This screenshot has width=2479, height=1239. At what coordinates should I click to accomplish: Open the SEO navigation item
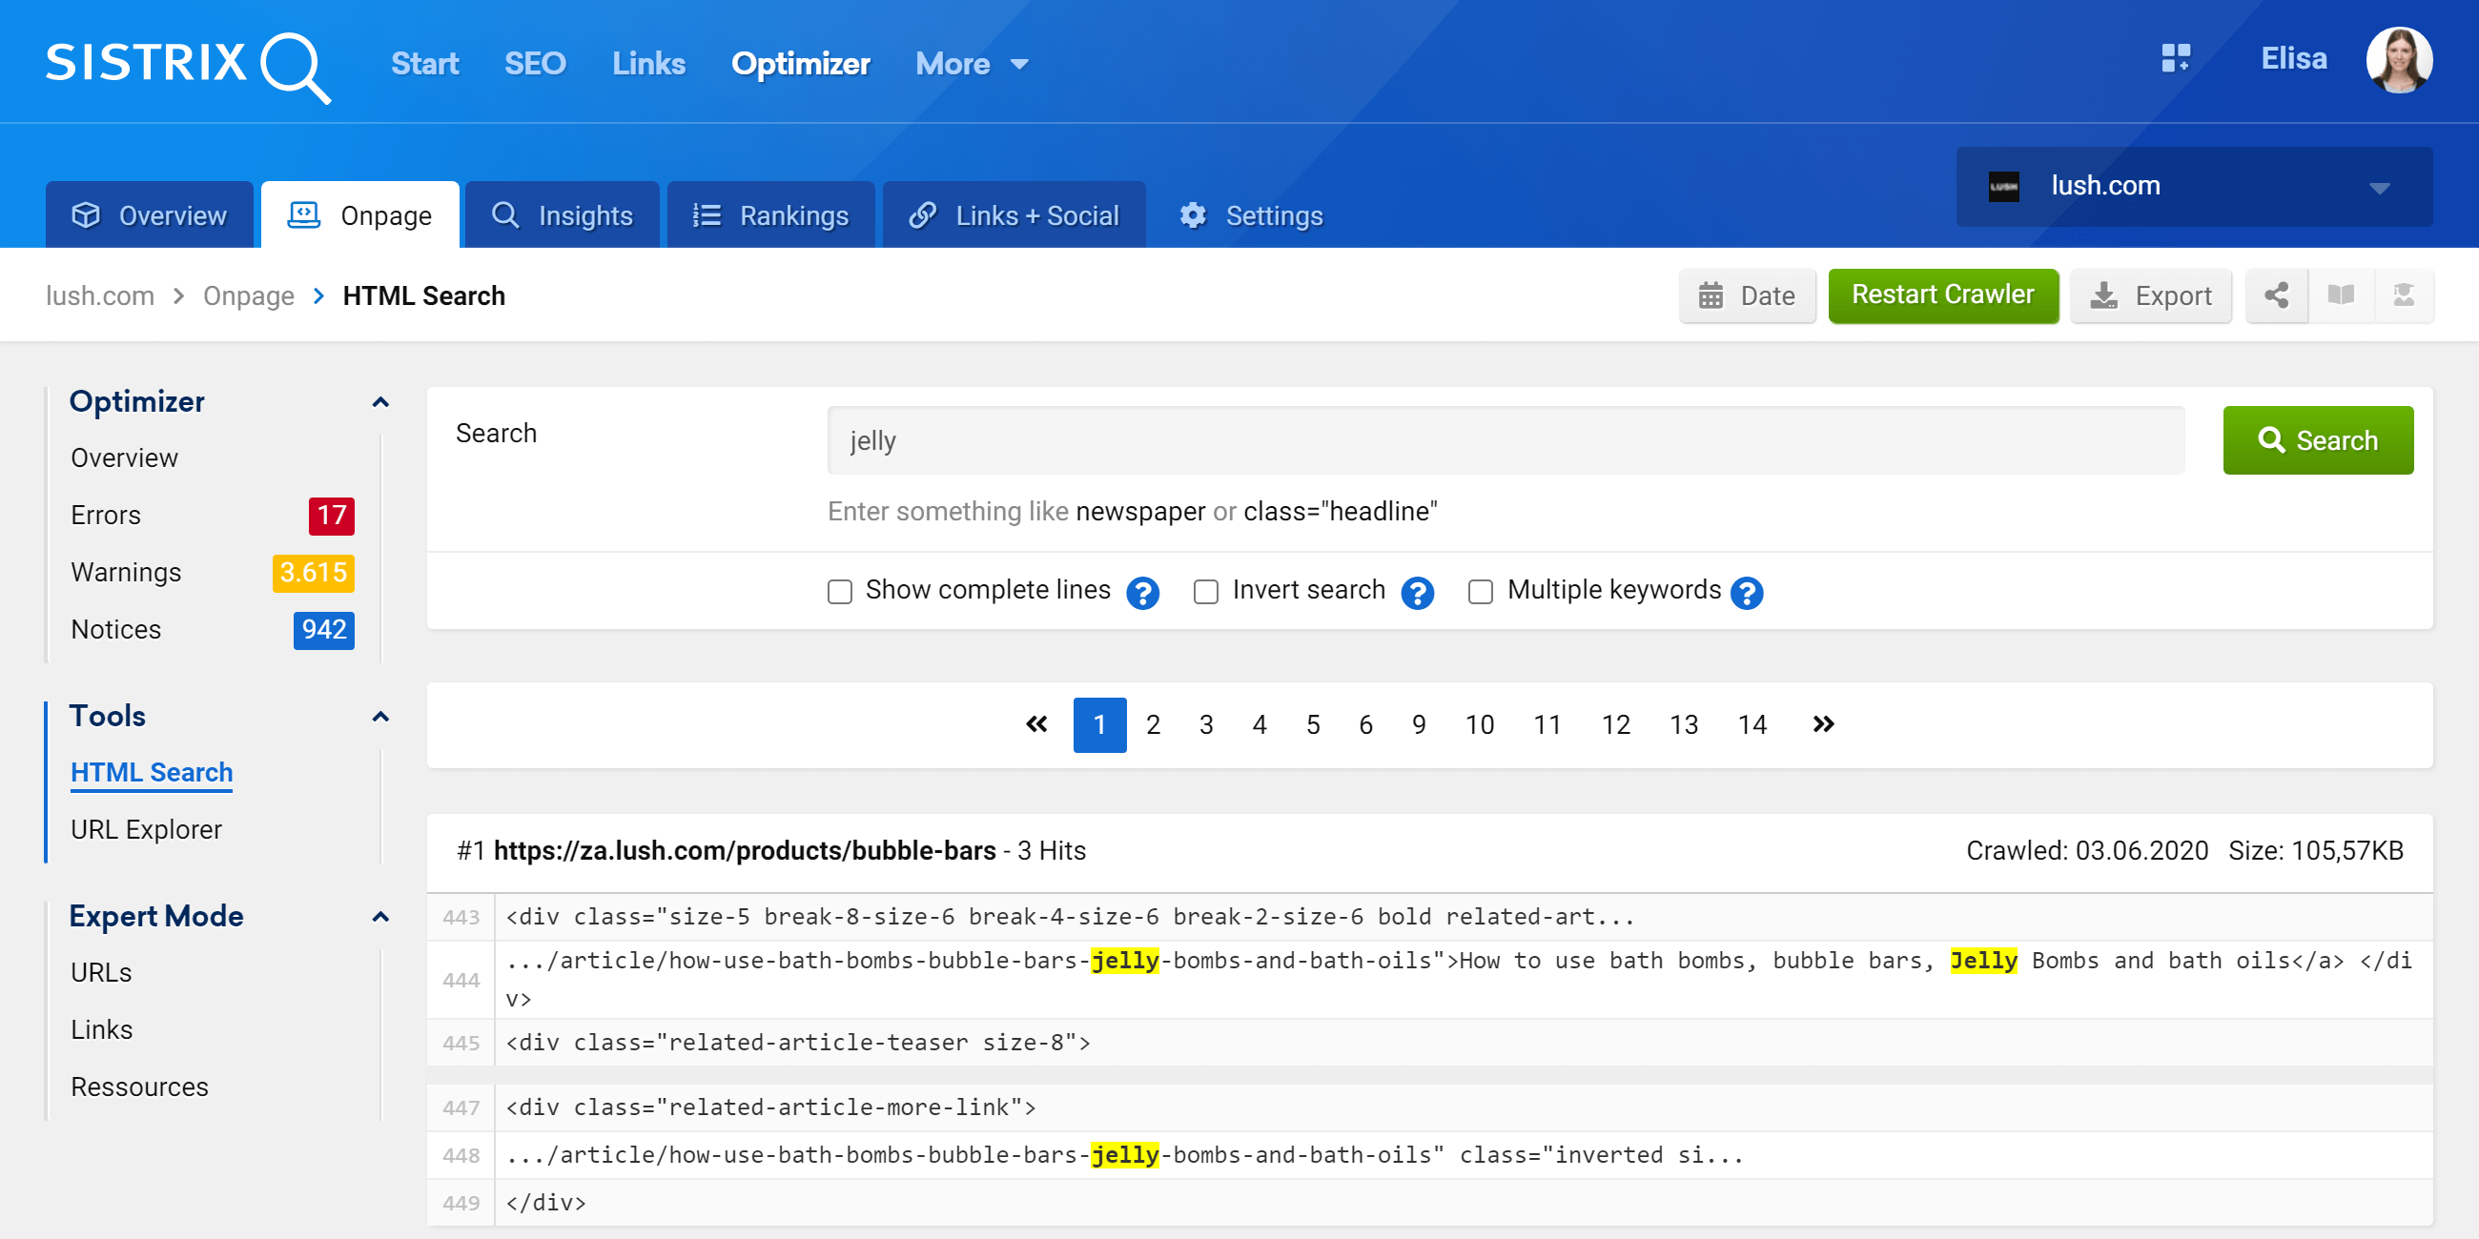[x=535, y=65]
